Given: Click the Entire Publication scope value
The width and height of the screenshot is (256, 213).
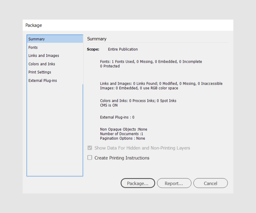Looking at the screenshot, I should [x=122, y=49].
